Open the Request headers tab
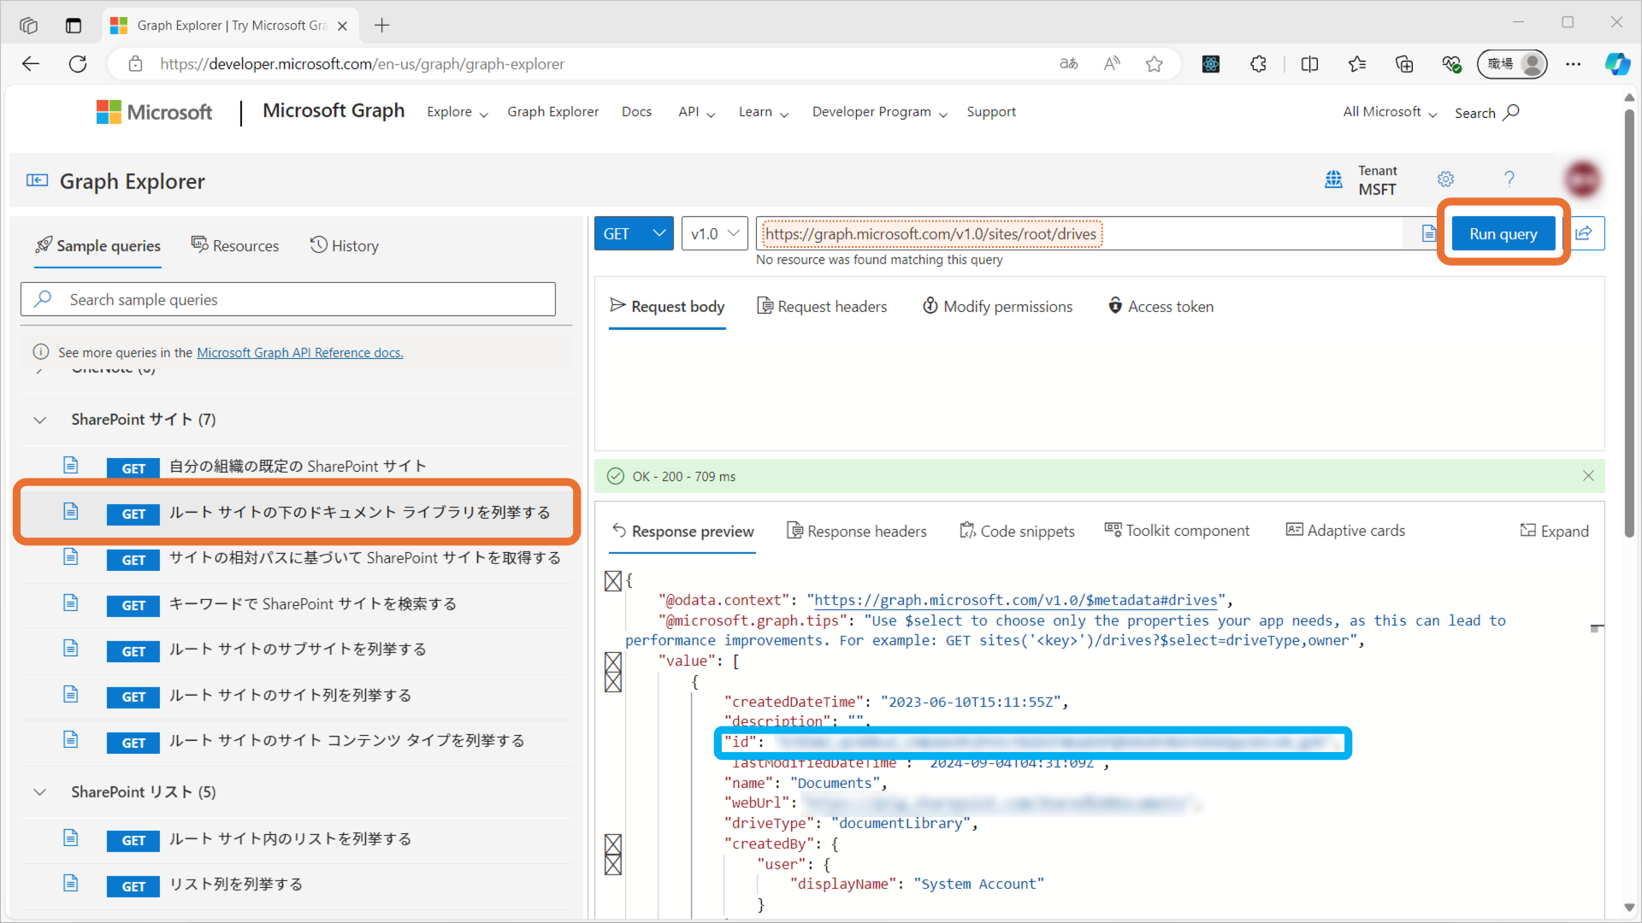The image size is (1642, 923). click(822, 306)
